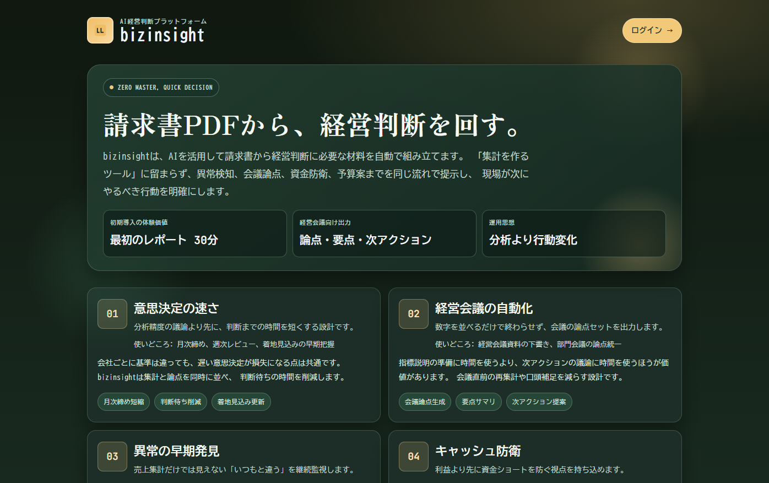
Task: Click the 次アクション提案 tag
Action: [539, 402]
